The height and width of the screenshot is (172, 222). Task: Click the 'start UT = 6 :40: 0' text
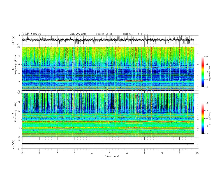(x=135, y=34)
